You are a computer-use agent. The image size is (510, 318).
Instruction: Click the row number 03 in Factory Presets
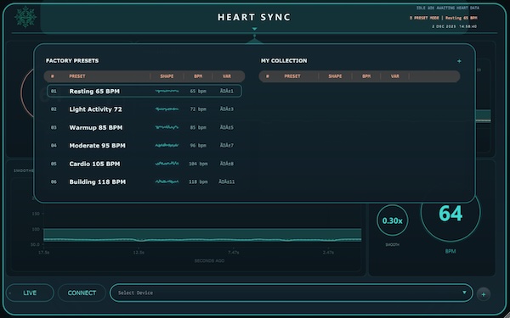click(x=54, y=127)
